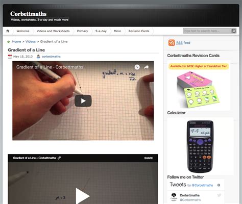Click the search magnifier icon button
This screenshot has width=242, height=204.
point(234,31)
